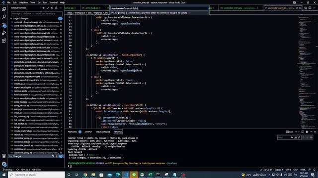Open the Run and Debug view

[4, 33]
